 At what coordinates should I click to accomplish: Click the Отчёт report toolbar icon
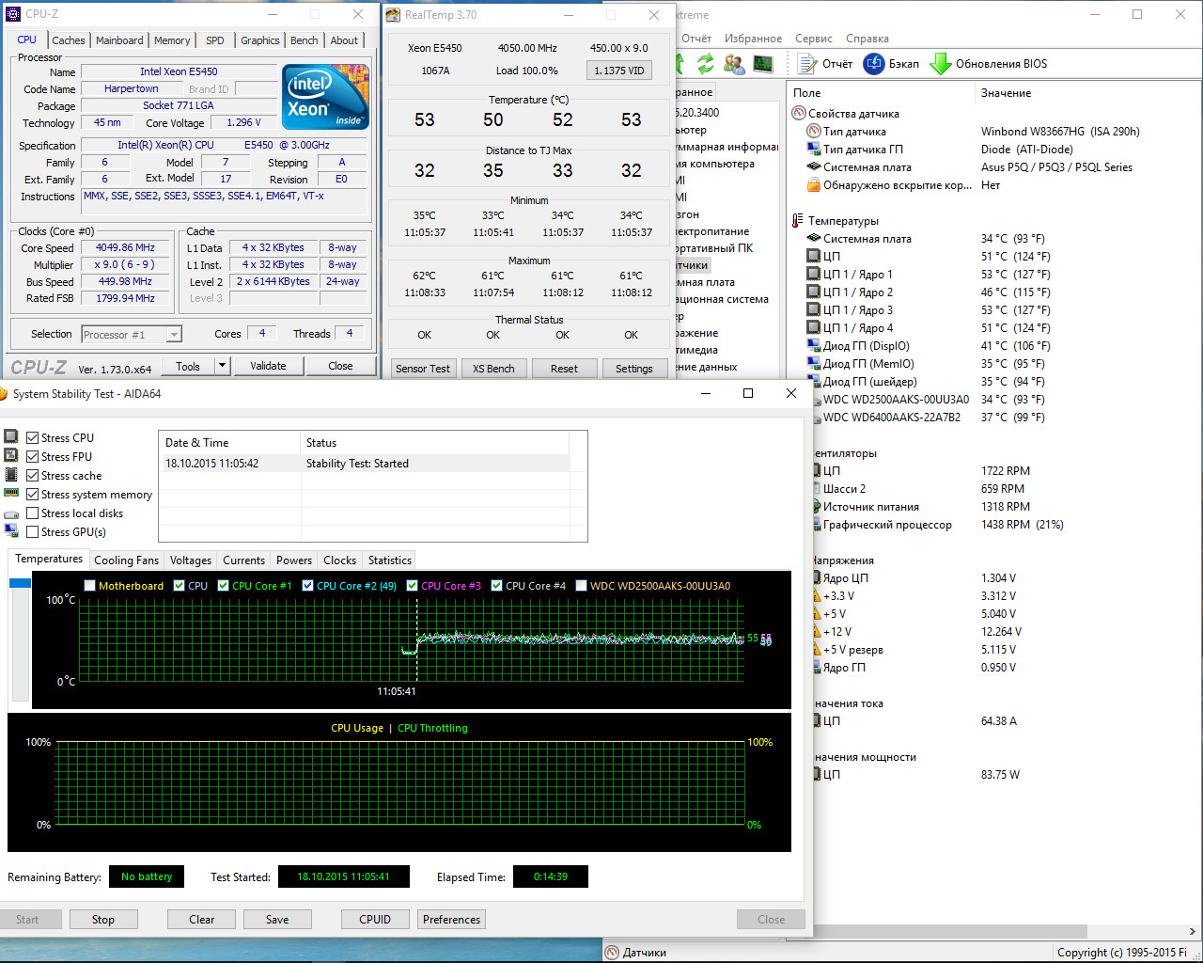(807, 63)
